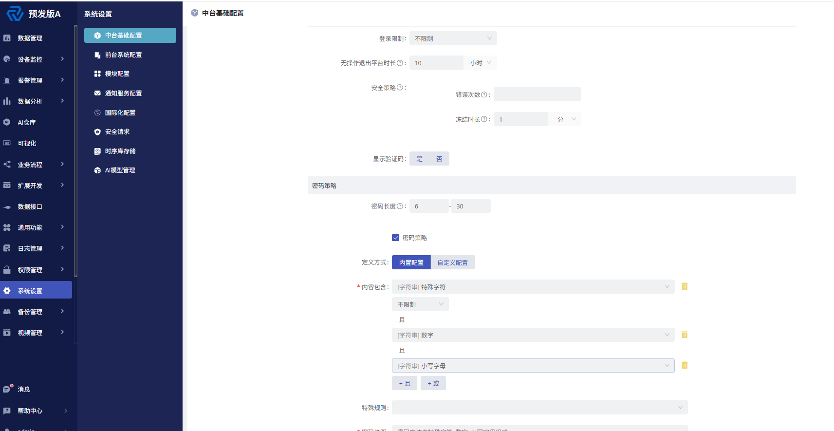Open the 登录限制 dropdown
Image resolution: width=834 pixels, height=431 pixels.
(453, 38)
